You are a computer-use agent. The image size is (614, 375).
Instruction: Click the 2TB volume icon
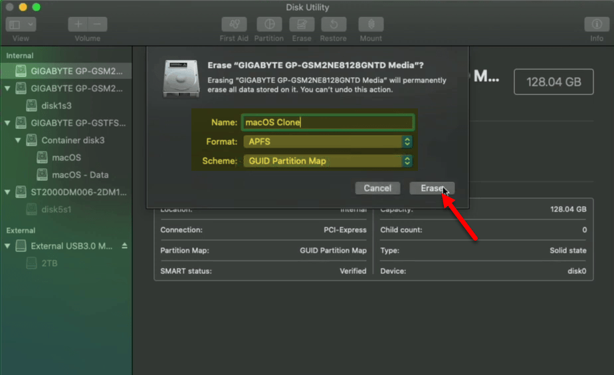(31, 263)
